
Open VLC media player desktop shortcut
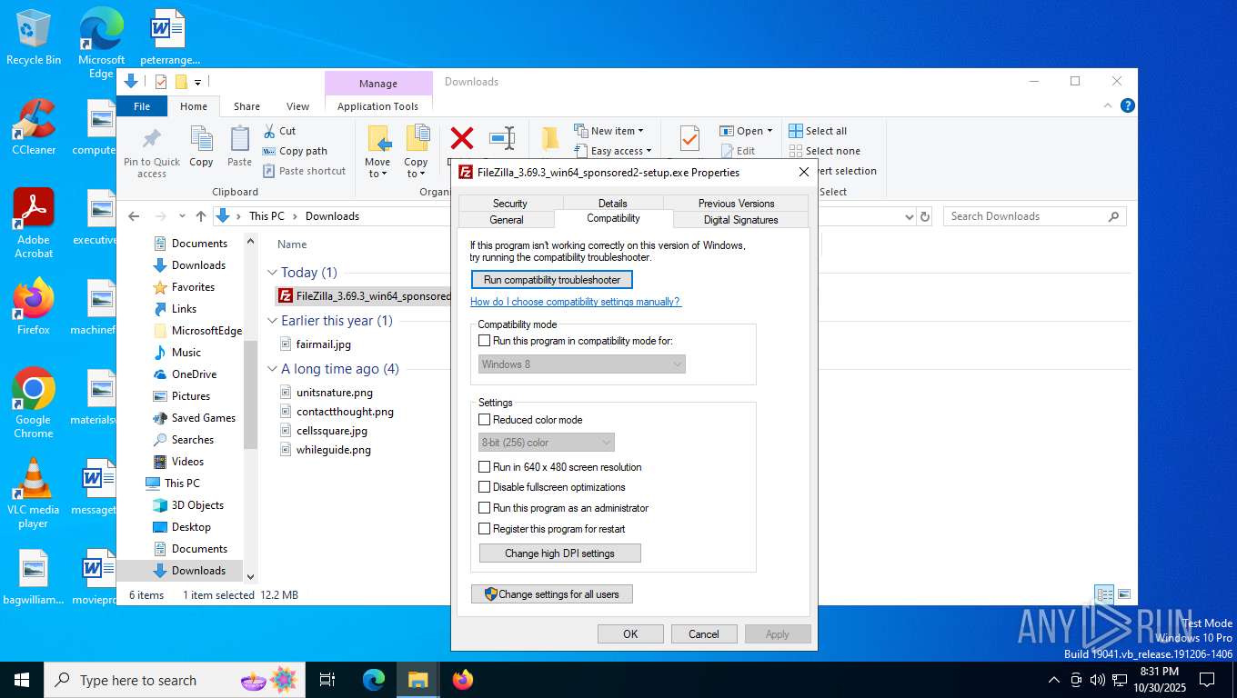[x=34, y=494]
